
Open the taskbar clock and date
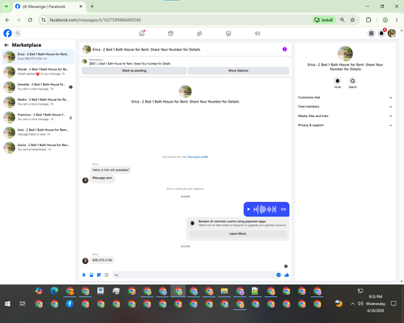tap(376, 304)
